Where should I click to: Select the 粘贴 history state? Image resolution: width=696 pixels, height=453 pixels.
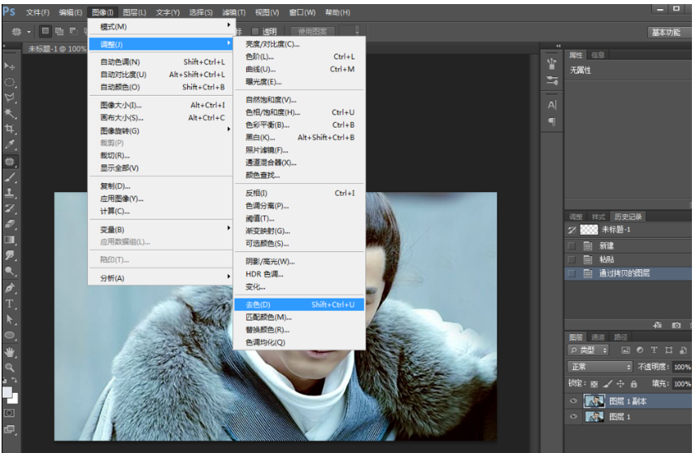[x=607, y=259]
